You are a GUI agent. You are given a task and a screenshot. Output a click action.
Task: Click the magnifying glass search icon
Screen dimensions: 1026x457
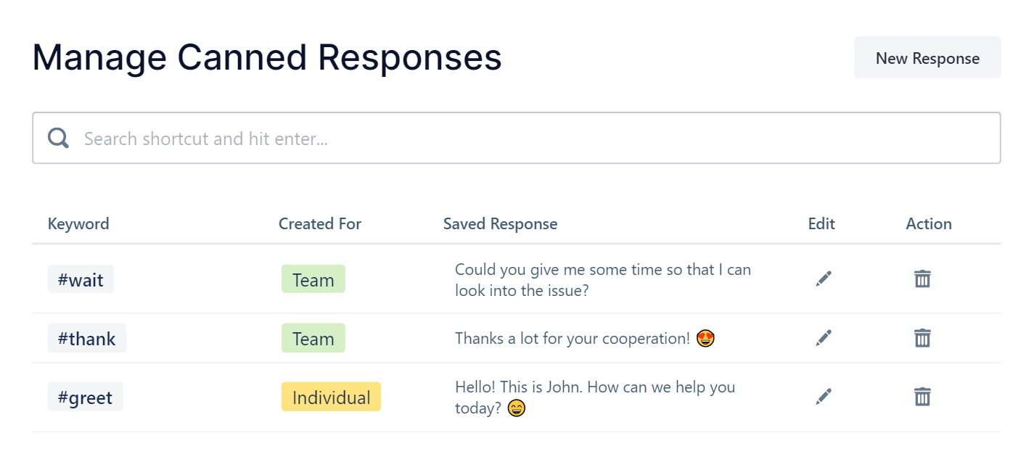pos(59,138)
